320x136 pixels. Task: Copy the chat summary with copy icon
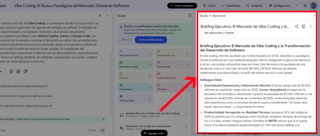12,71
